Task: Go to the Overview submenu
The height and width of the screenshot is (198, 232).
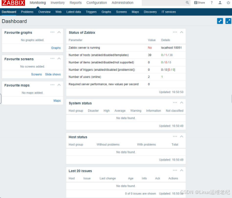Action: [x=45, y=12]
